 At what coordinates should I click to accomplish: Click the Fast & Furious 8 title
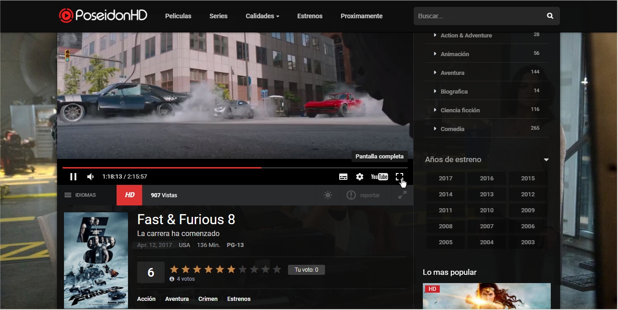pos(186,220)
